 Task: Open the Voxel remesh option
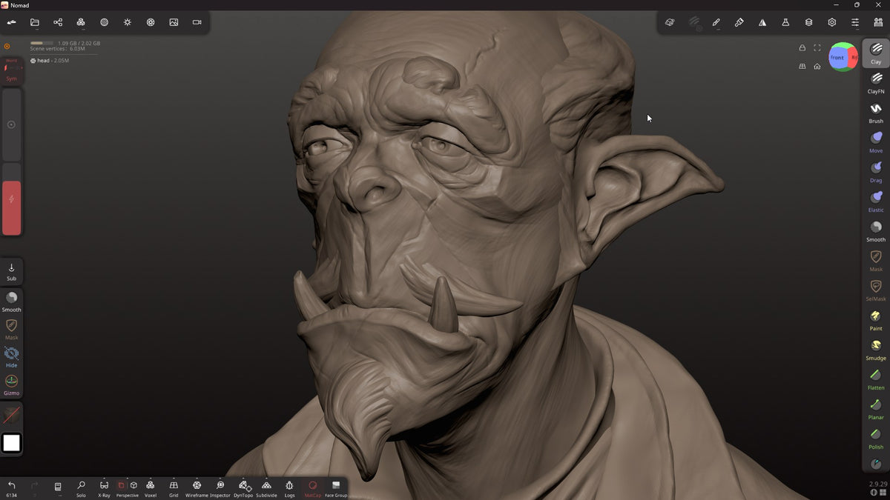[151, 488]
